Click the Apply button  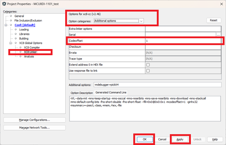180,139
